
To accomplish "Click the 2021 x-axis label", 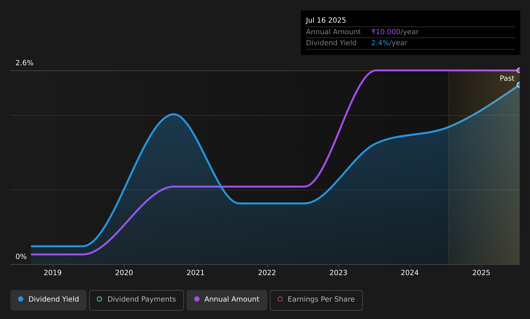I will [196, 273].
